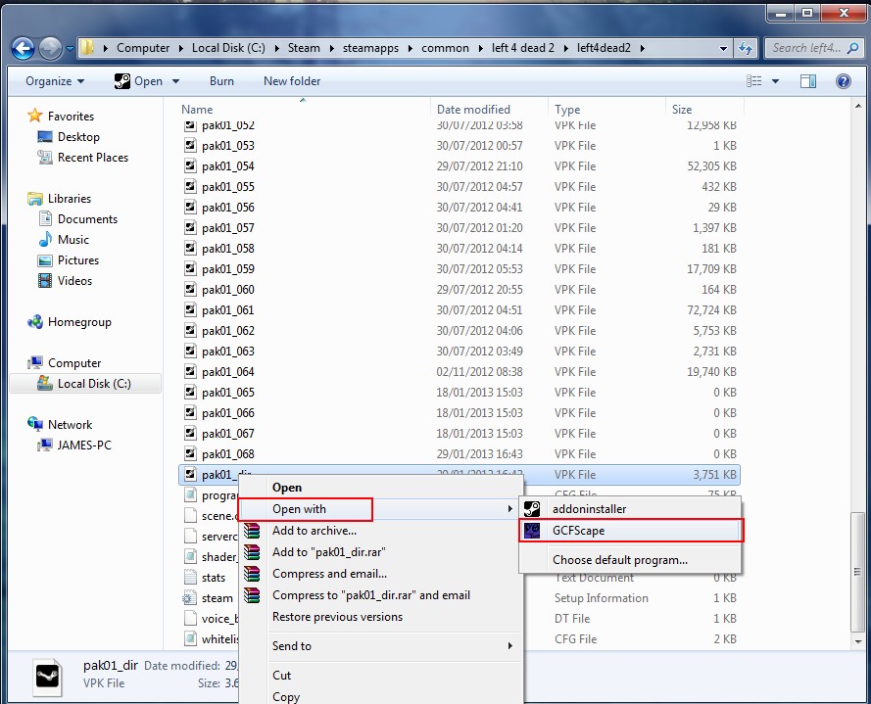Viewport: 871px width, 704px height.
Task: Sort files by Date modified column
Action: point(473,110)
